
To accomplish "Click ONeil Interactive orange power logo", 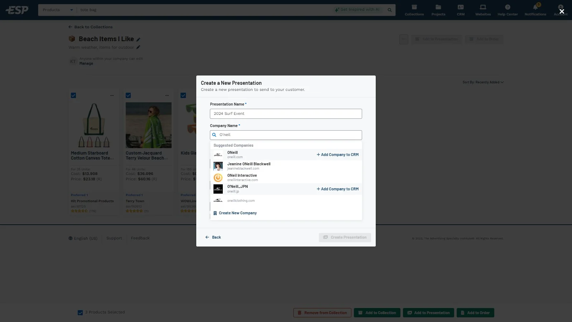I will [218, 177].
